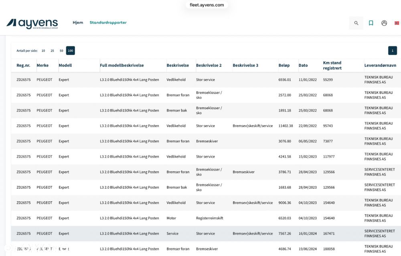401x256 pixels.
Task: Select amount cell 3076.80
Action: (285, 141)
